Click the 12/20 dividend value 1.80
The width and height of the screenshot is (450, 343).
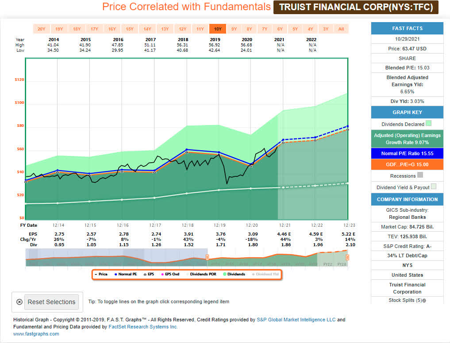(253, 245)
